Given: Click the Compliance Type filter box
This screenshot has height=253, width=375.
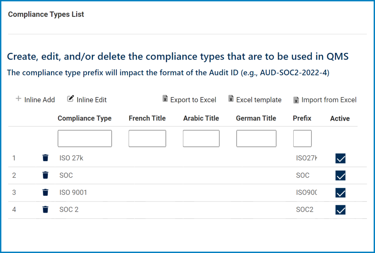Looking at the screenshot, I should click(84, 138).
